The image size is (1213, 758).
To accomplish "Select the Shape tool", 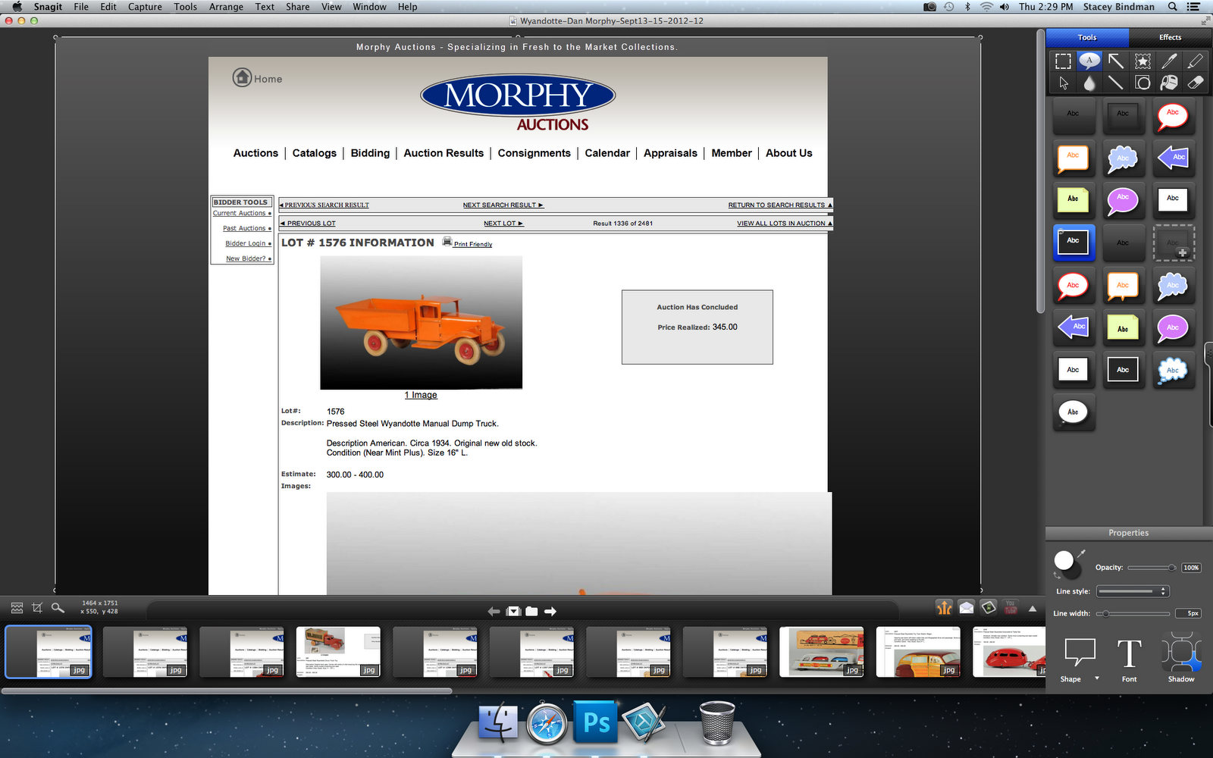I will [x=1142, y=83].
